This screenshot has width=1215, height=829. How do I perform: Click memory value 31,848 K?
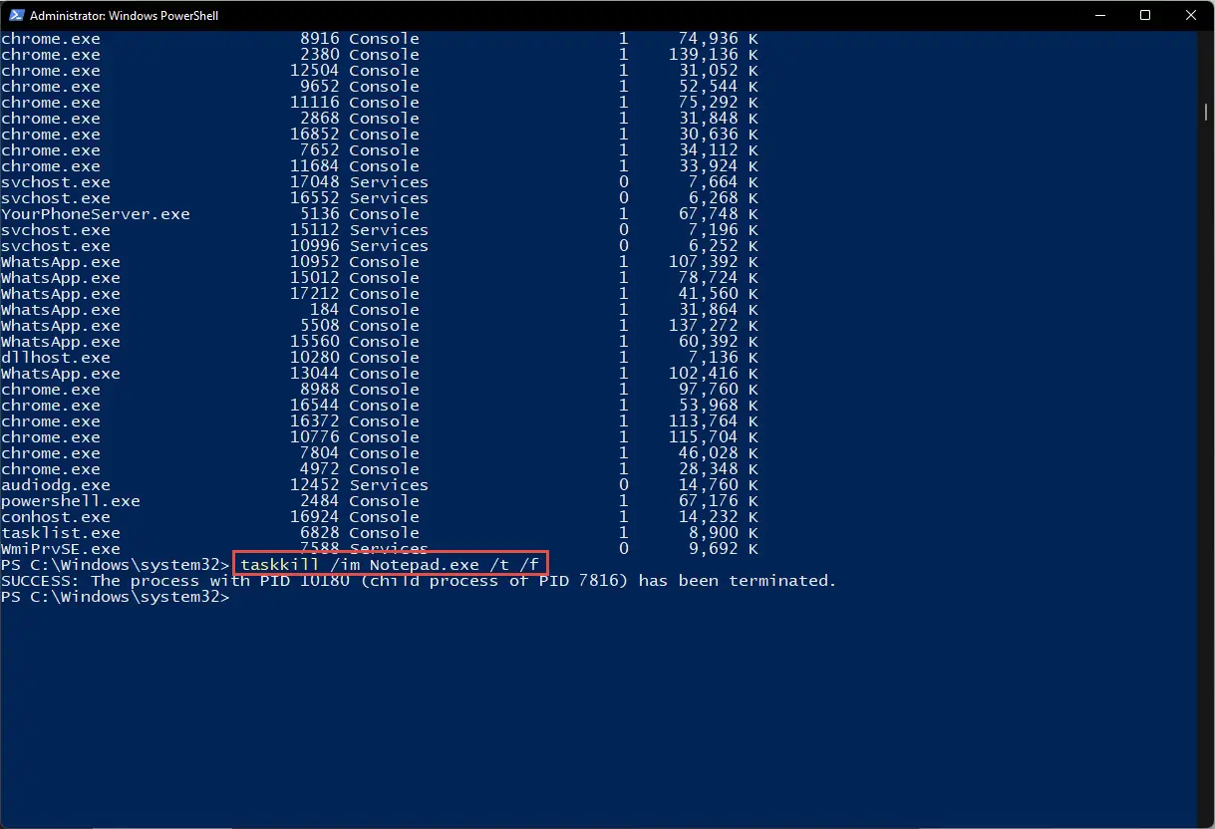[719, 119]
